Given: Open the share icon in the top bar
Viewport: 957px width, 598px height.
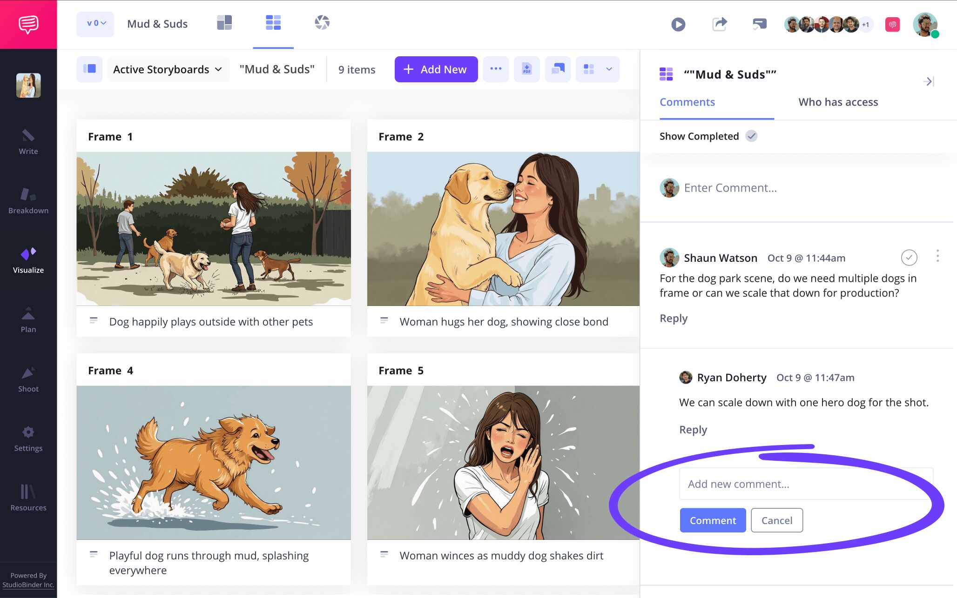Looking at the screenshot, I should (719, 24).
